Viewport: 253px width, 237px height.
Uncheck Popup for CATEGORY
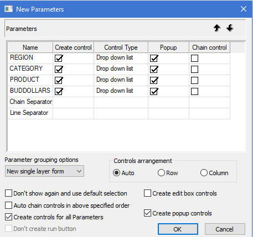[154, 69]
